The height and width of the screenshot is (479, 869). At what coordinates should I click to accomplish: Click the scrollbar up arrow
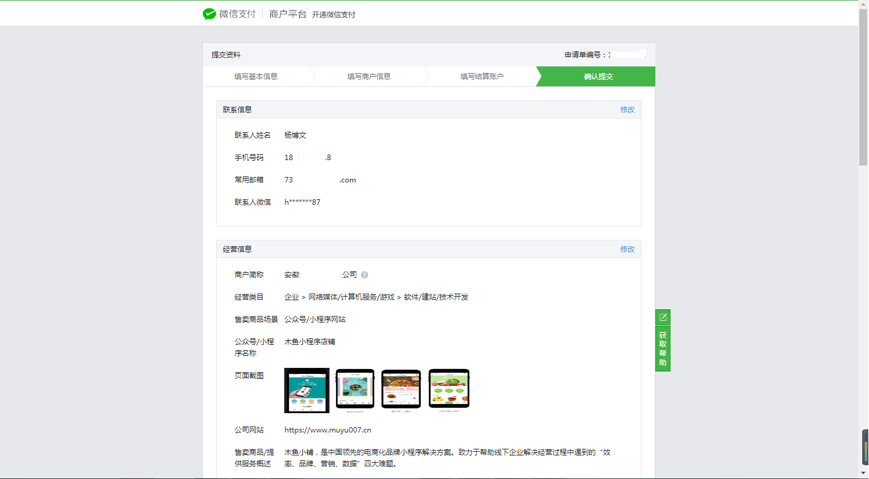(864, 4)
